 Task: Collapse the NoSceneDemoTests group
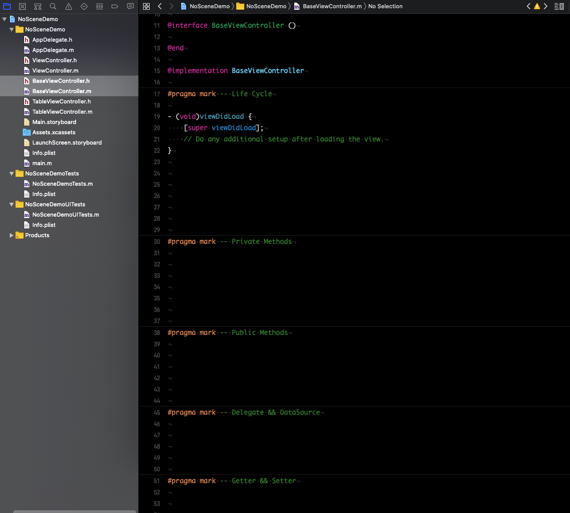(x=12, y=173)
